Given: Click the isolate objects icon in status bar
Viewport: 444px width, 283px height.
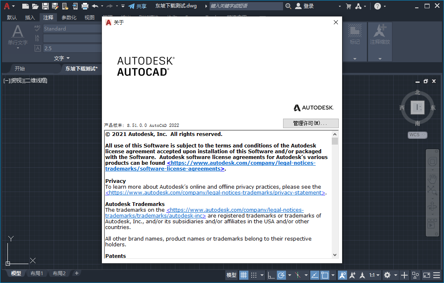Looking at the screenshot, I should point(415,275).
